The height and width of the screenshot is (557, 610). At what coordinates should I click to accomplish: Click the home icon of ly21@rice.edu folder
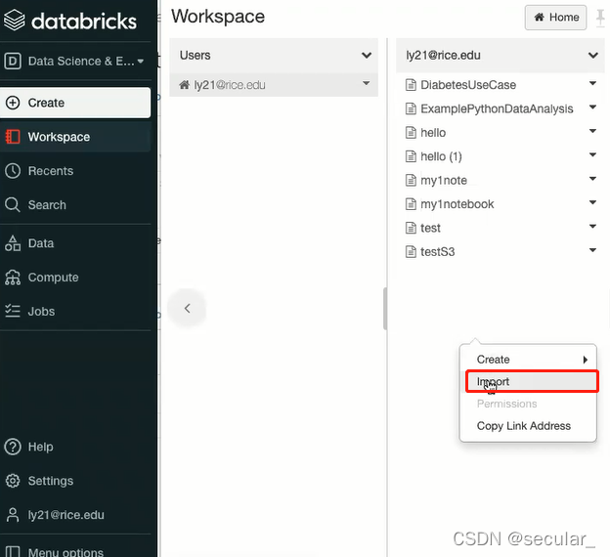click(185, 84)
